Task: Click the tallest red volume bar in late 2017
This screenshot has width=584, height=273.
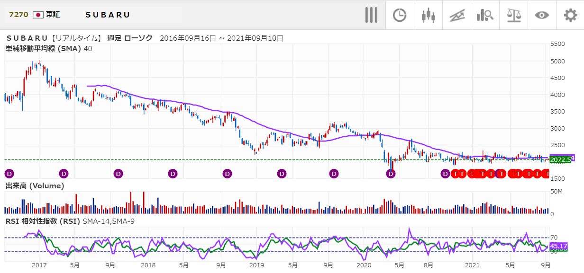Action: coord(144,203)
